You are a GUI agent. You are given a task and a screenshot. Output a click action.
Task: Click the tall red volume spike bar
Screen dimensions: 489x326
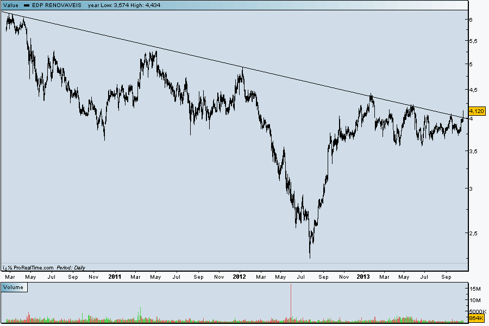pyautogui.click(x=291, y=302)
